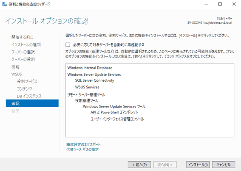This screenshot has width=241, height=171.
Task: Close the wizard window
Action: point(234,4)
